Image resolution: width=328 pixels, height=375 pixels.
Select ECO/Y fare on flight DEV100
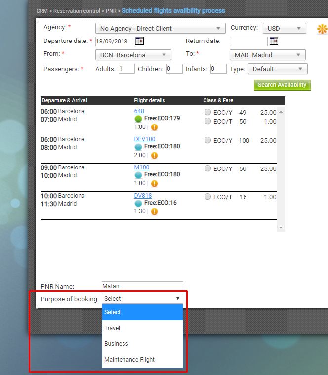[x=207, y=140]
